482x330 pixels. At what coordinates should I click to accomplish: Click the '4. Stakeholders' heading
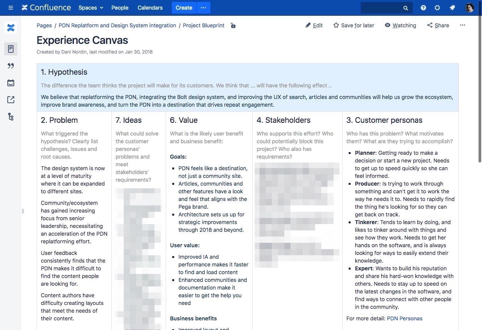[284, 120]
